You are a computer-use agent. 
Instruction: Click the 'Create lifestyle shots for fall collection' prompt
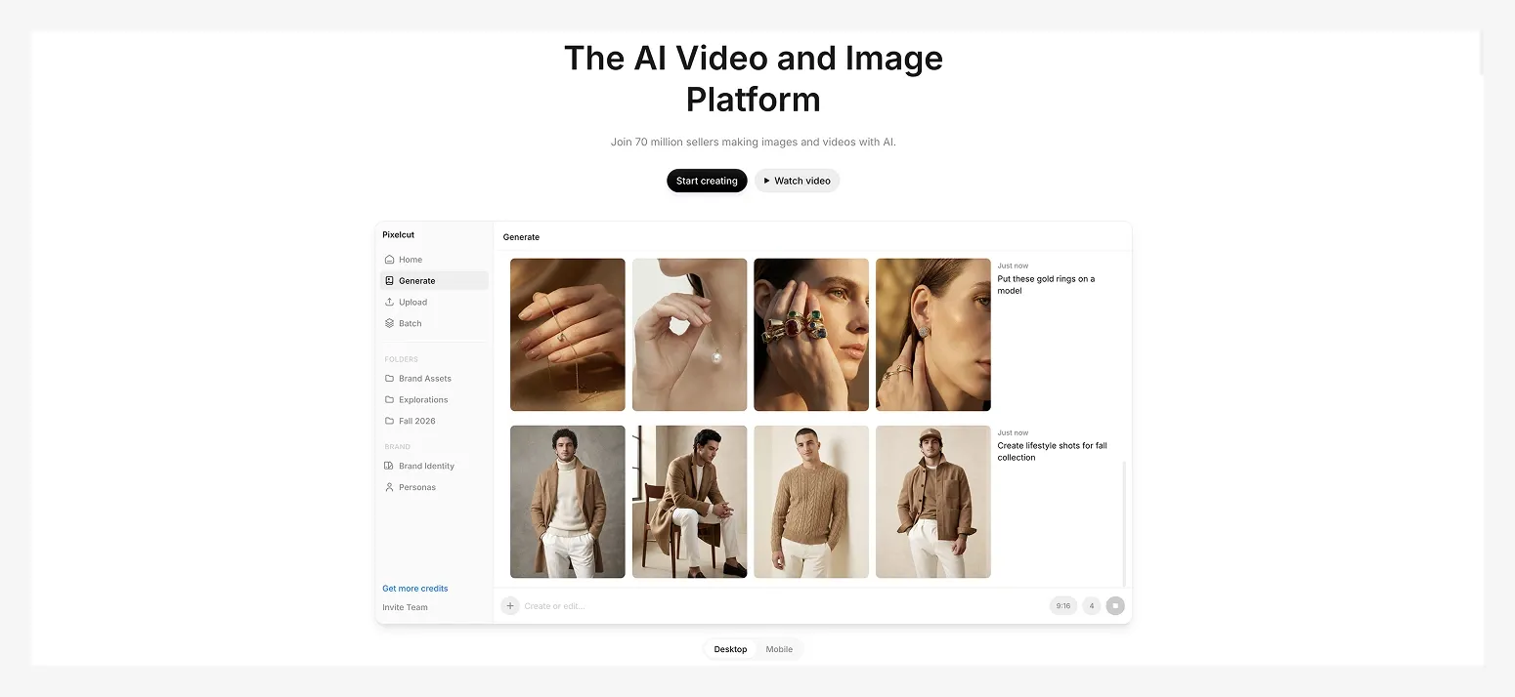(1052, 452)
